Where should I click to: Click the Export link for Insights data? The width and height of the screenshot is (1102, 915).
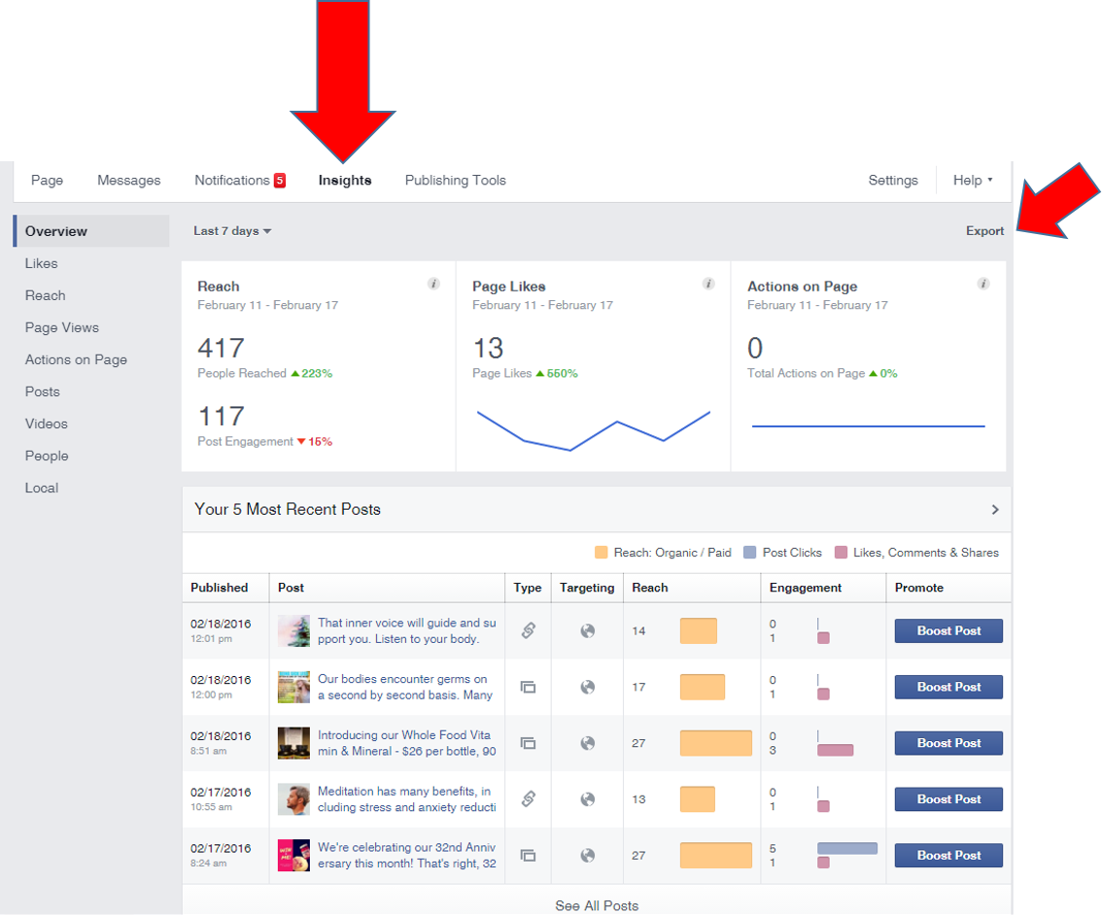[984, 230]
